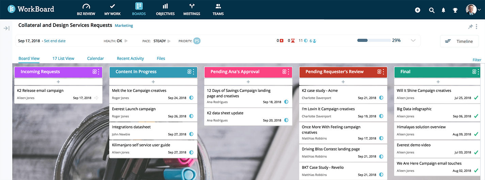Open the Calendar tab
485x180 pixels.
[x=95, y=59]
